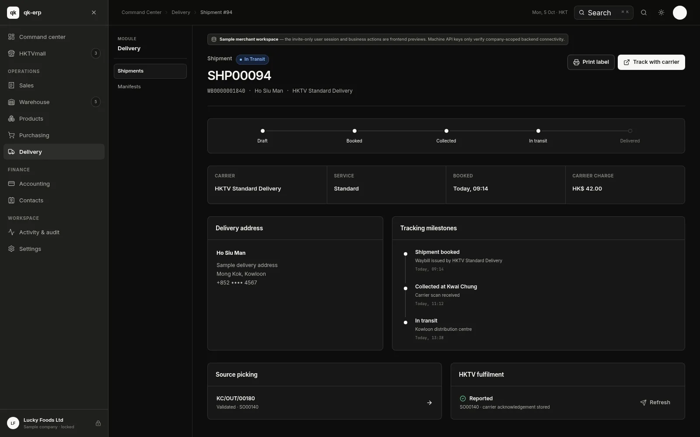Click the Reported check icon
This screenshot has height=437, width=700.
click(463, 399)
